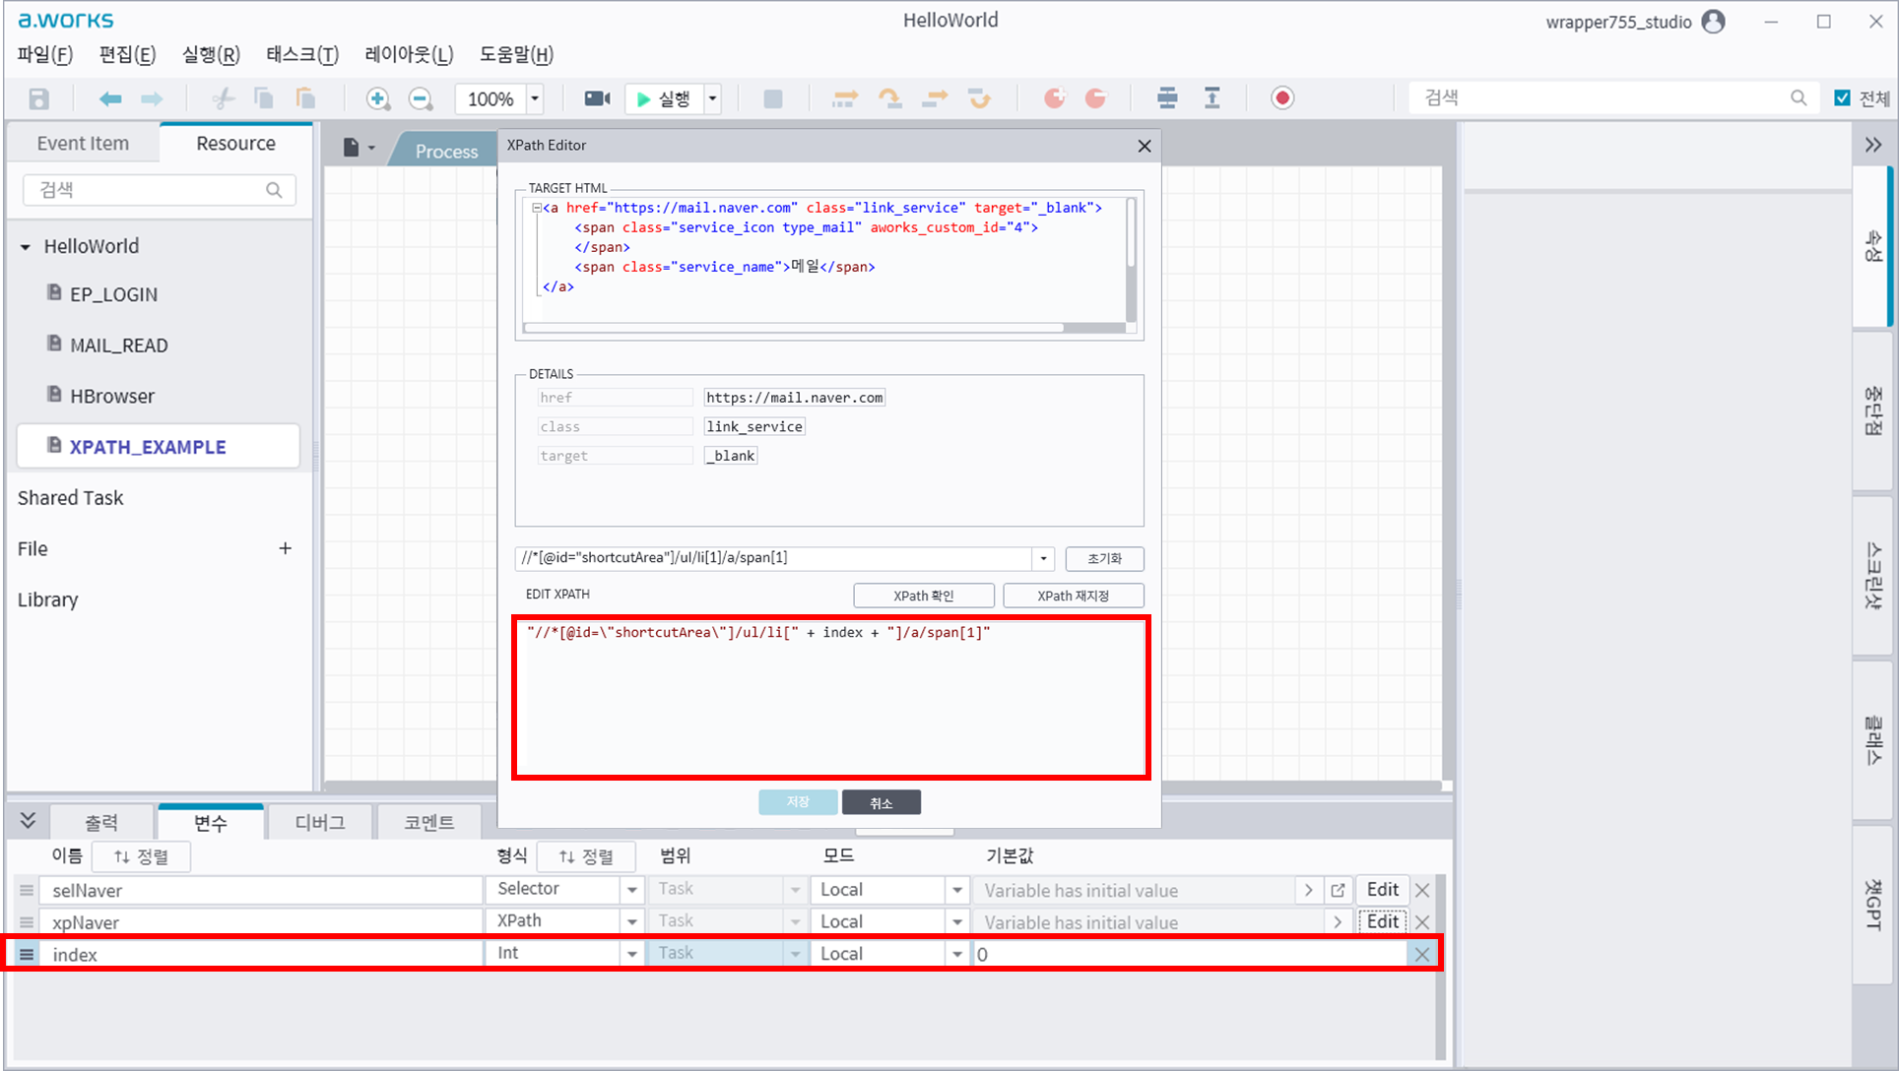Open the 실행 run options dropdown
Screen dimensions: 1899x1071
click(712, 98)
